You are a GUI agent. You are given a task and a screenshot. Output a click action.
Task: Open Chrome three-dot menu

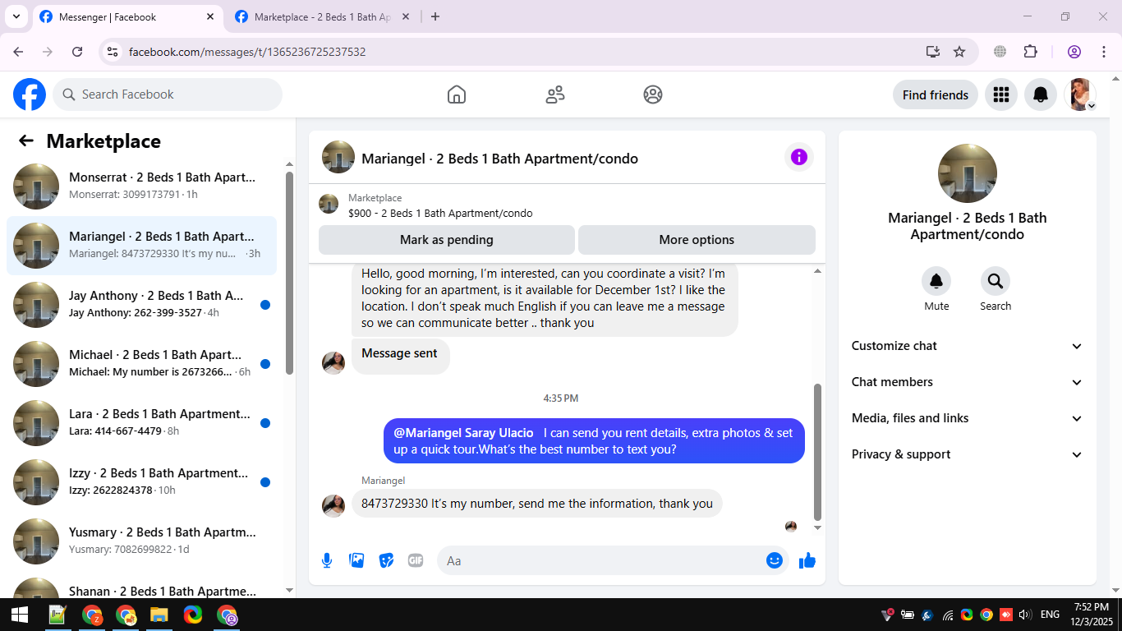point(1104,52)
